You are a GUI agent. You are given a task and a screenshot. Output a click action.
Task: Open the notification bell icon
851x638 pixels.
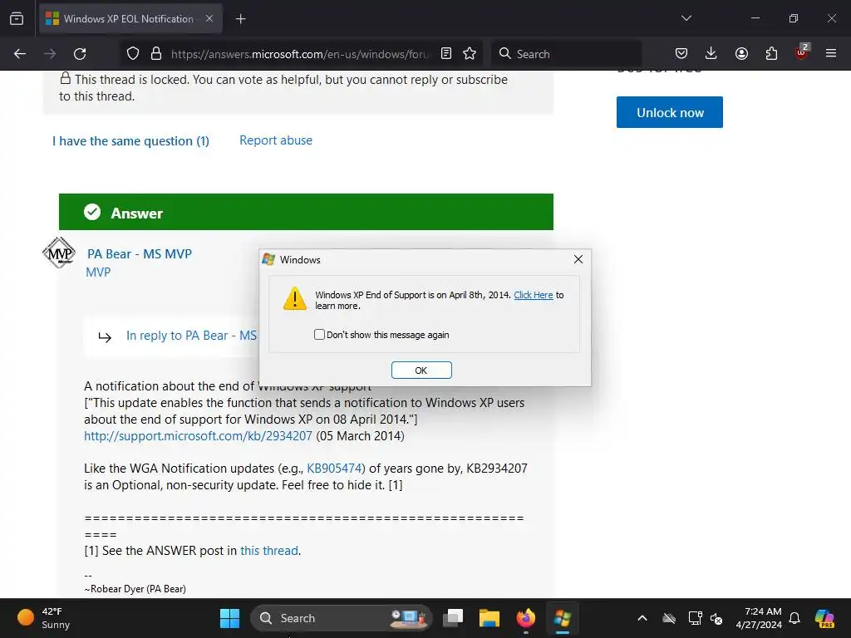(794, 618)
